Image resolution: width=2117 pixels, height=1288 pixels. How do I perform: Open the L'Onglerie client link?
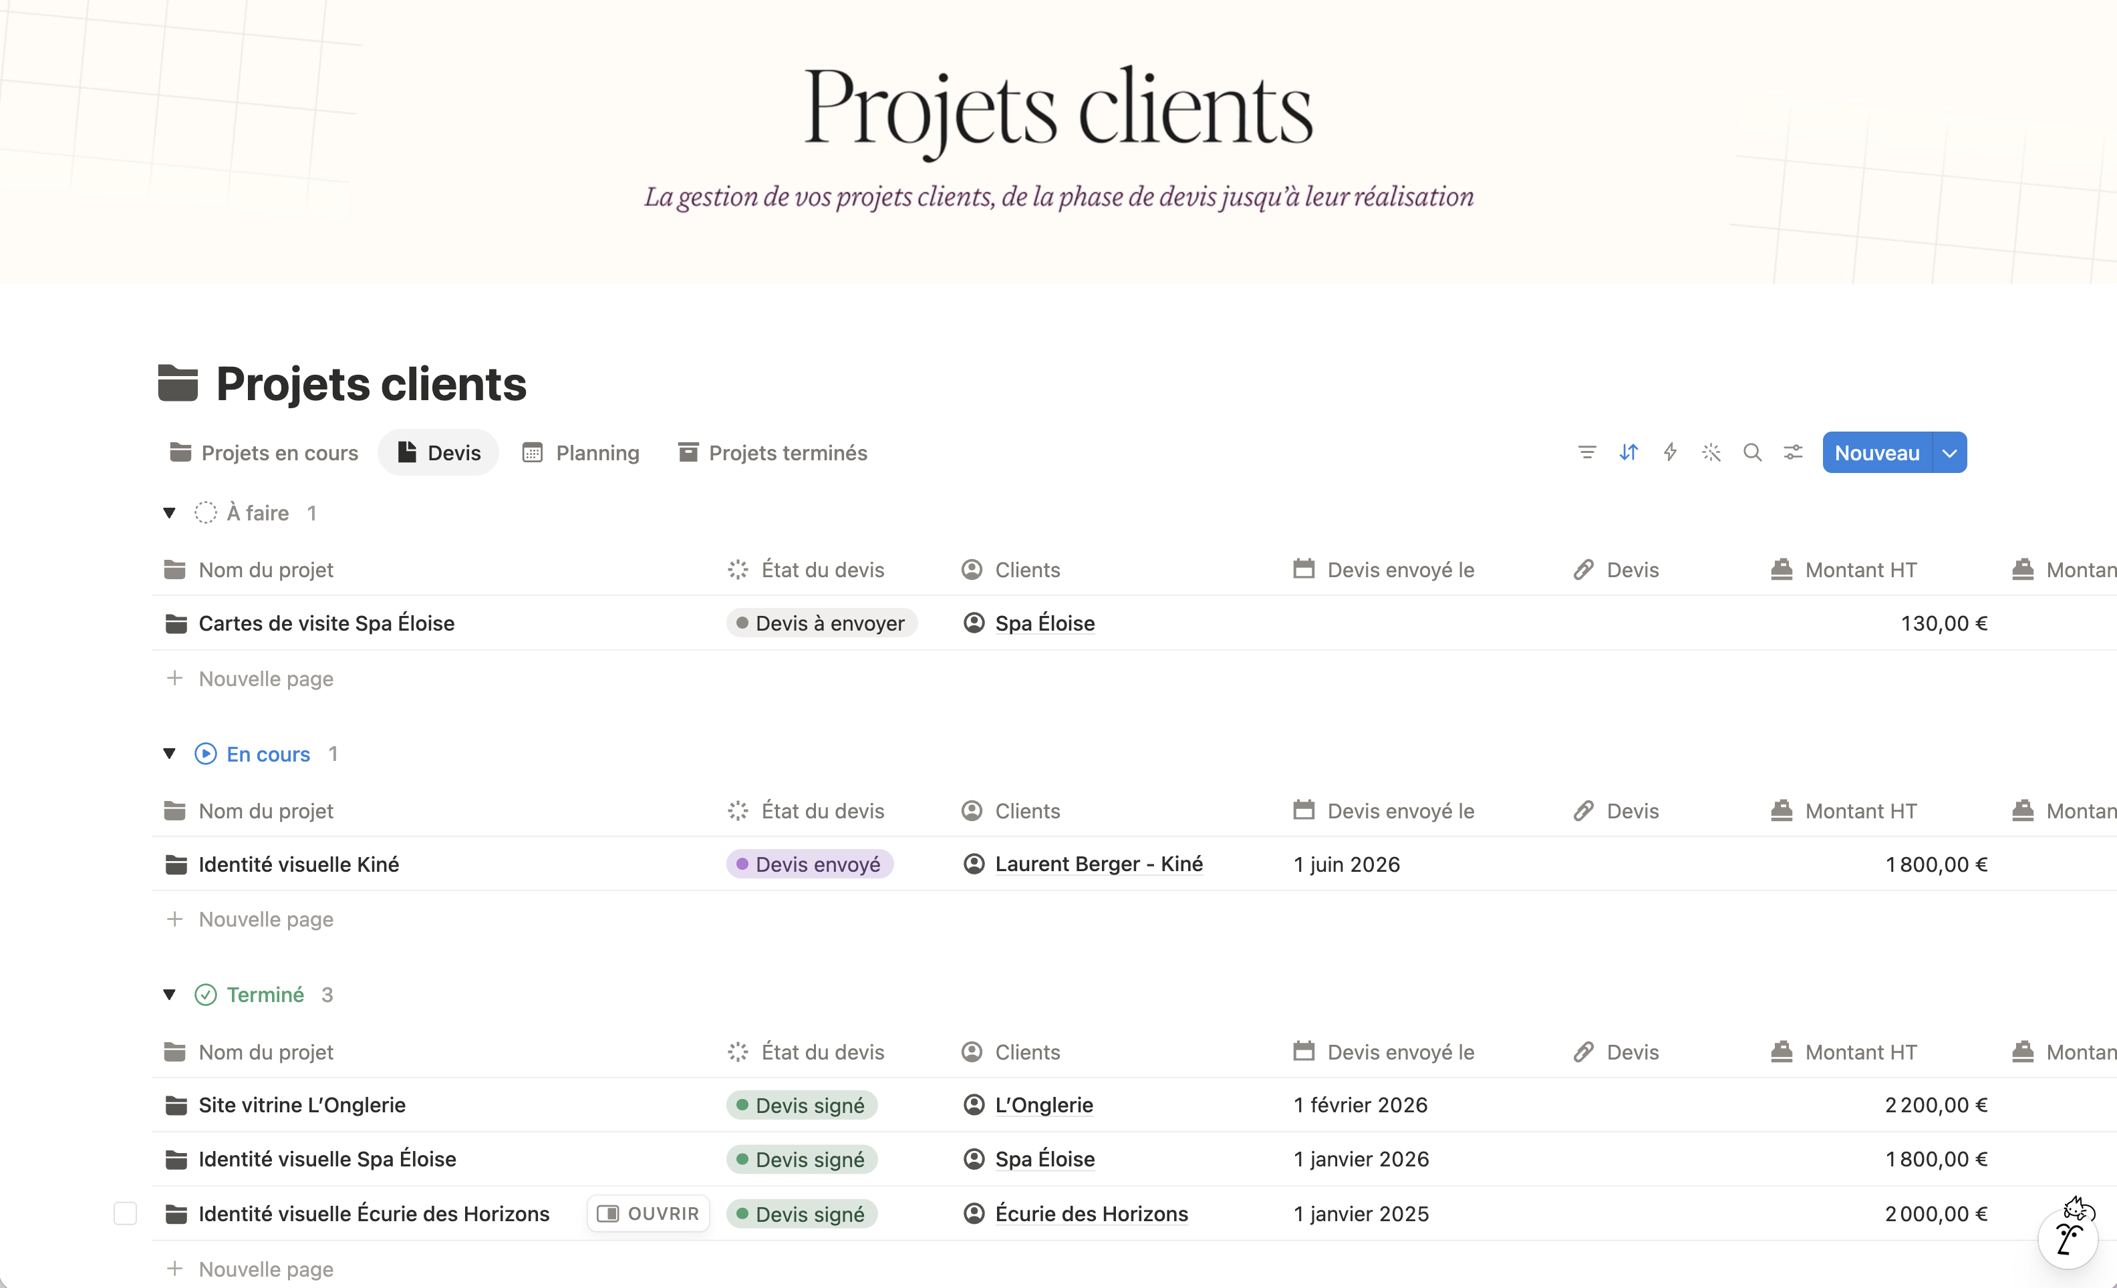point(1044,1105)
